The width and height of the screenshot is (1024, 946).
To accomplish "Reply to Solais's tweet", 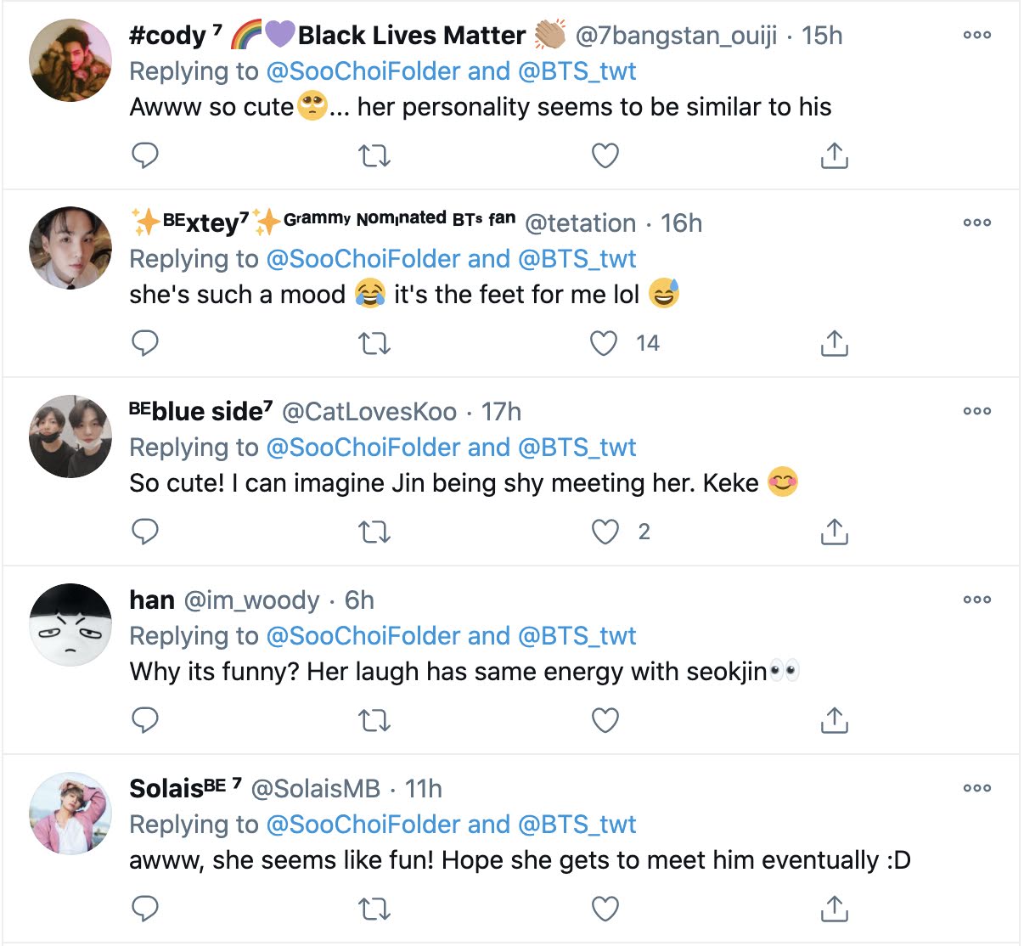I will [x=145, y=909].
